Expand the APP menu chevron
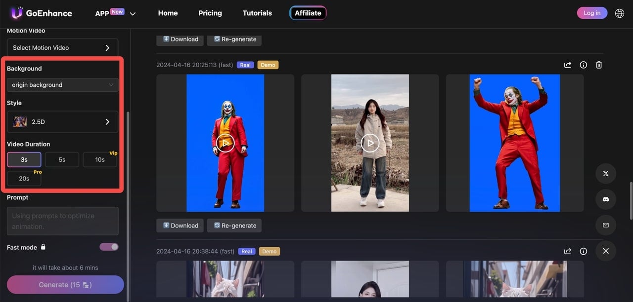 click(x=133, y=14)
